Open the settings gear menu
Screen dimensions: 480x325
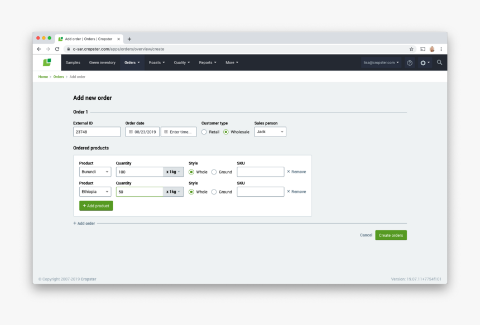point(425,62)
